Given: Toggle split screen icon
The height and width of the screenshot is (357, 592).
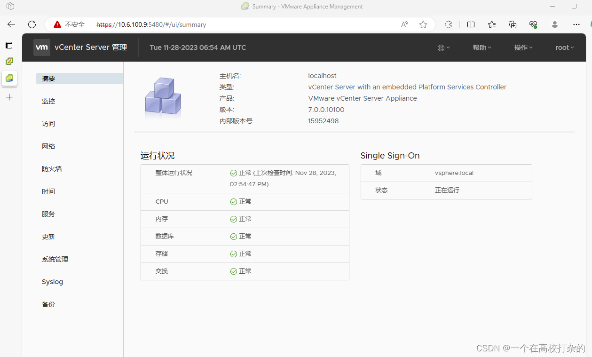Looking at the screenshot, I should pos(471,24).
